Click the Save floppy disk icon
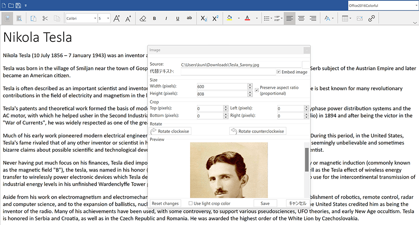 tap(18, 5)
